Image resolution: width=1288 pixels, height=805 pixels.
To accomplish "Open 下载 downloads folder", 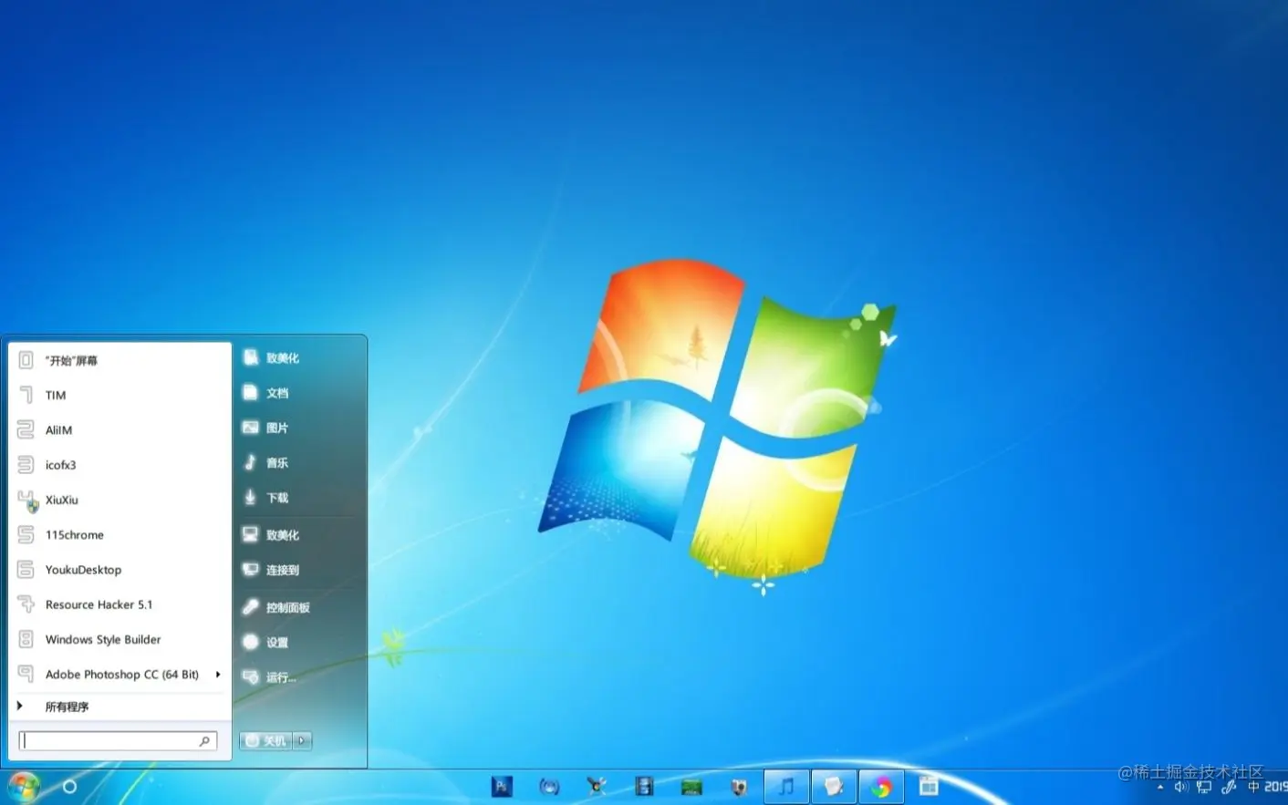I will pos(300,498).
